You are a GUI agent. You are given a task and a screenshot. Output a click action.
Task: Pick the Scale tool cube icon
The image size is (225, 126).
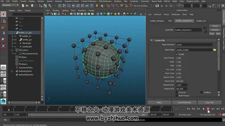pos(3,46)
